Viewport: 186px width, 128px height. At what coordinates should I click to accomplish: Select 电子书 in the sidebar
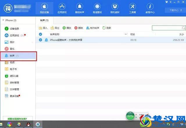[x=18, y=69]
